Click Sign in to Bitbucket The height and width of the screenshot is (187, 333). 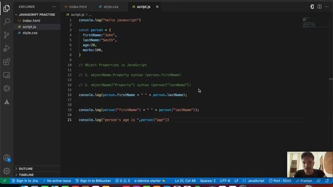[93, 181]
